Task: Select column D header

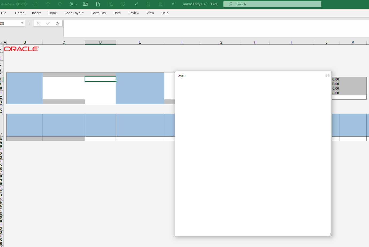Action: point(100,42)
